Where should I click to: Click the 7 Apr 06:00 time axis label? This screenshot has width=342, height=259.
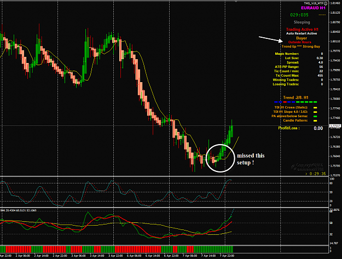point(190,256)
